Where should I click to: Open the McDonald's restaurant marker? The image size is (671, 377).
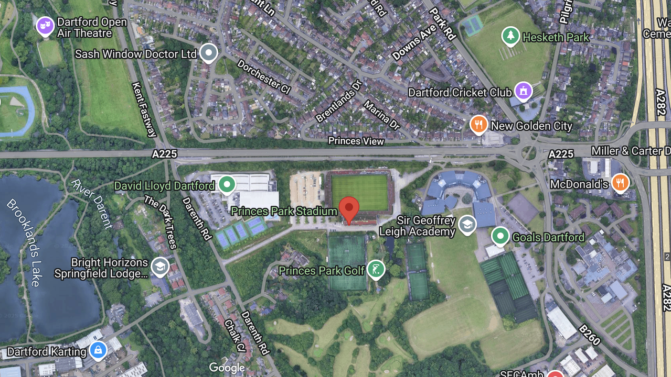coord(621,183)
